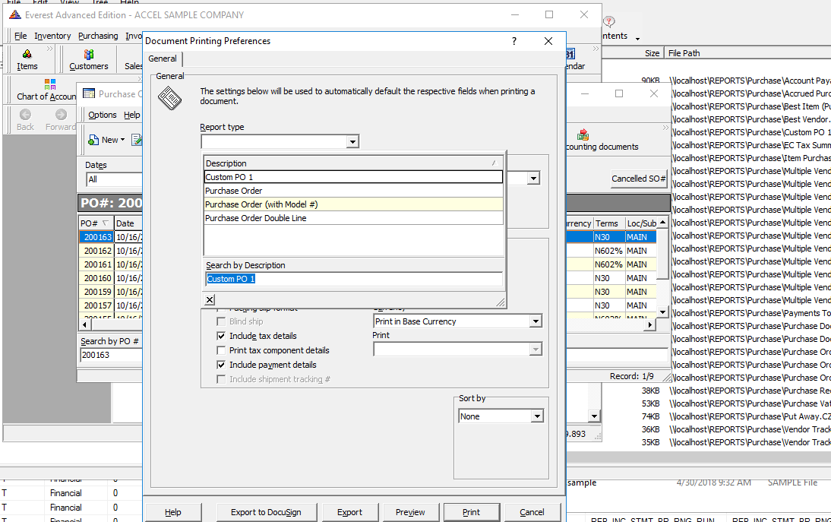Viewport: 831px width, 522px height.
Task: Click the calendar toolbar icon
Action: (570, 54)
